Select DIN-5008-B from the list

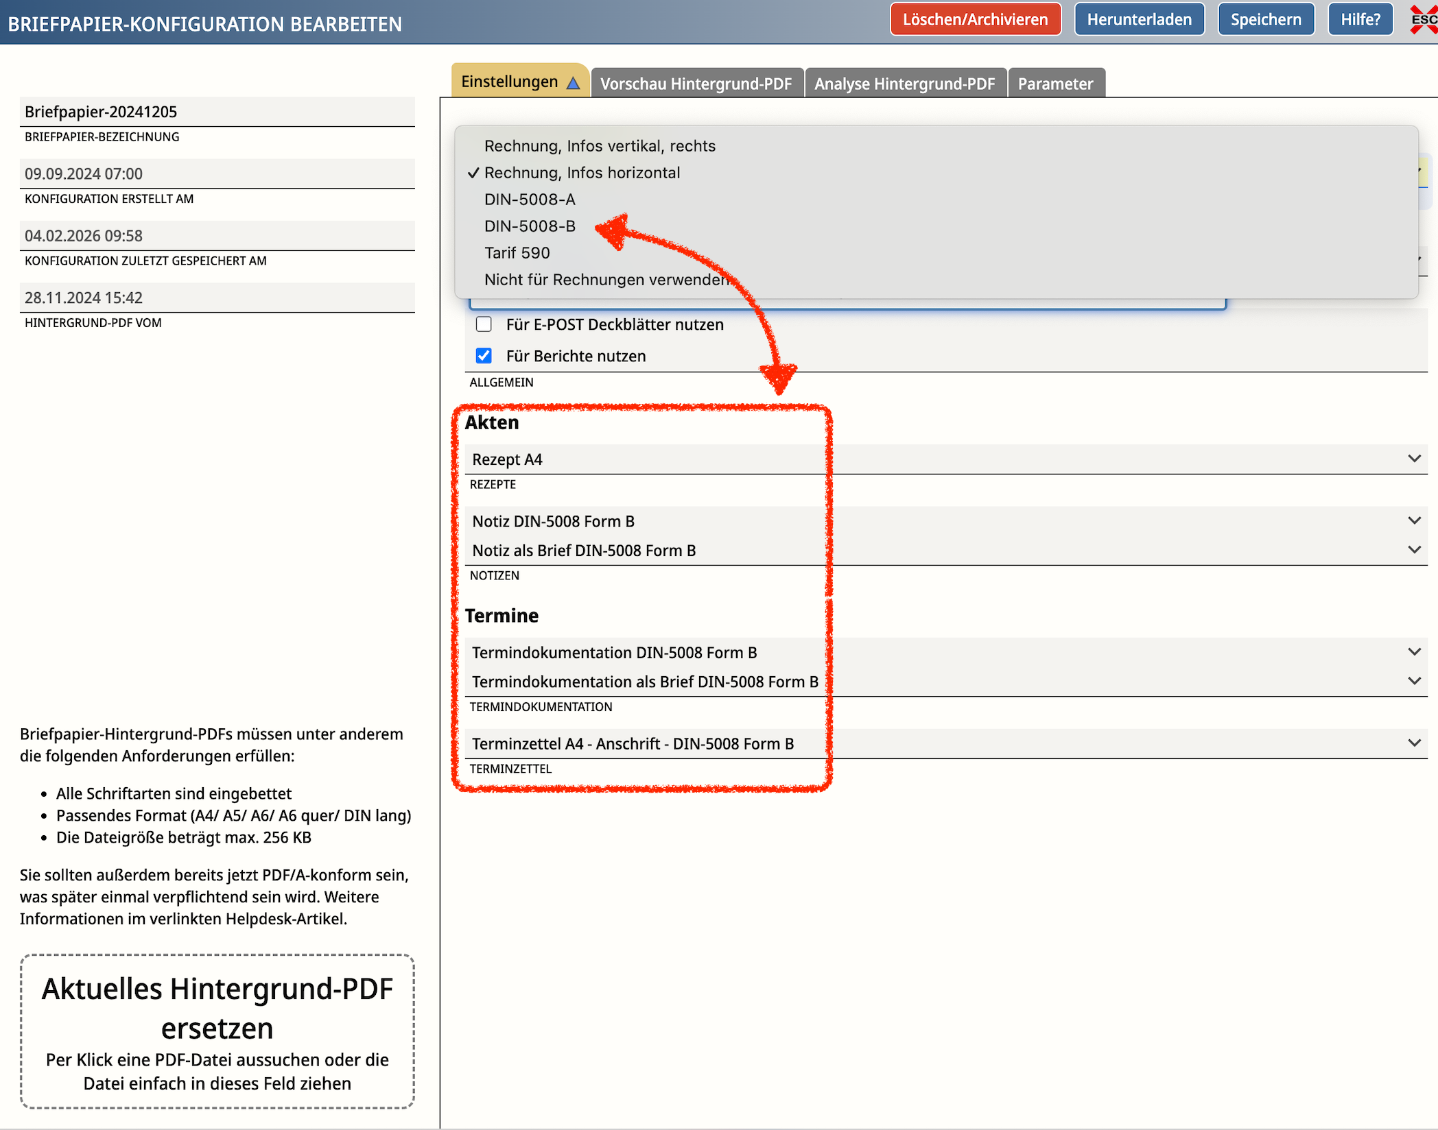(530, 226)
